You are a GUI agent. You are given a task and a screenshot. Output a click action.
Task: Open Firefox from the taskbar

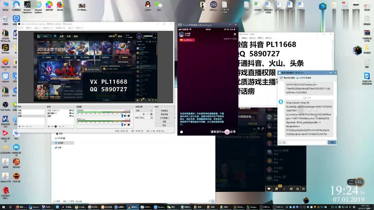[21, 207]
